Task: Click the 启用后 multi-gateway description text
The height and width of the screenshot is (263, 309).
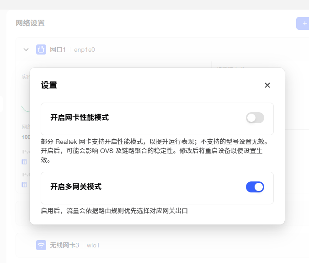Action: coord(114,211)
